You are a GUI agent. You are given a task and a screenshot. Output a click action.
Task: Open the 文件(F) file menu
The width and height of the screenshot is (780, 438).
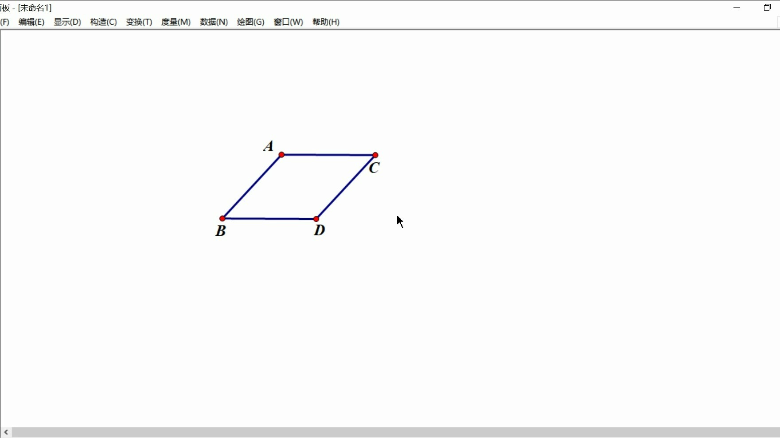tap(5, 22)
